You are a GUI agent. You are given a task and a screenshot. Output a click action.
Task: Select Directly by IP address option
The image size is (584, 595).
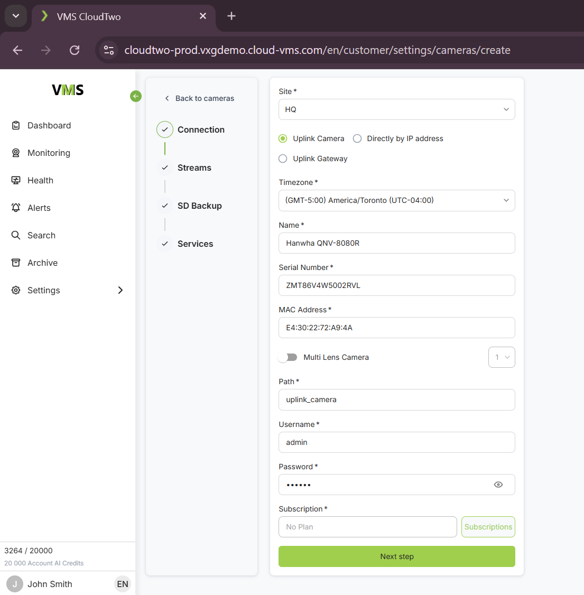point(357,138)
